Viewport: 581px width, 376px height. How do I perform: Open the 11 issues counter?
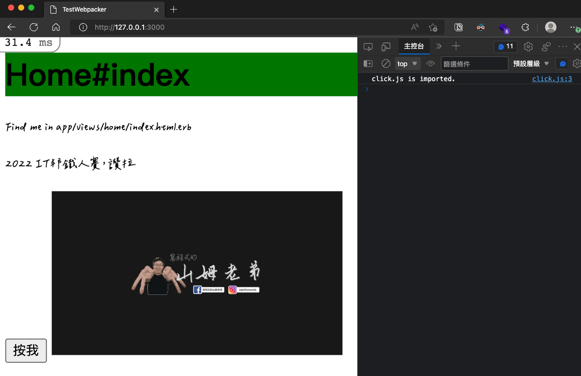tap(505, 47)
